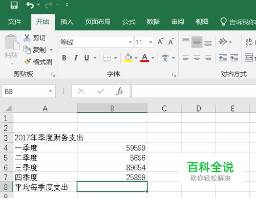Switch to the 视图 ribbon tab
256x198 pixels.
pyautogui.click(x=202, y=22)
